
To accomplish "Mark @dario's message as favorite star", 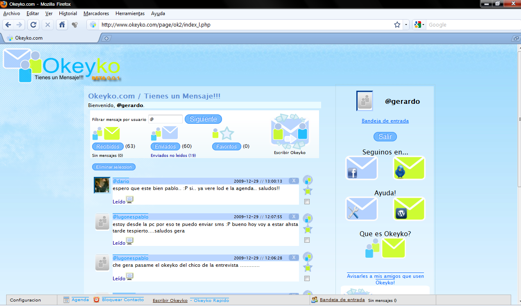I will [308, 191].
